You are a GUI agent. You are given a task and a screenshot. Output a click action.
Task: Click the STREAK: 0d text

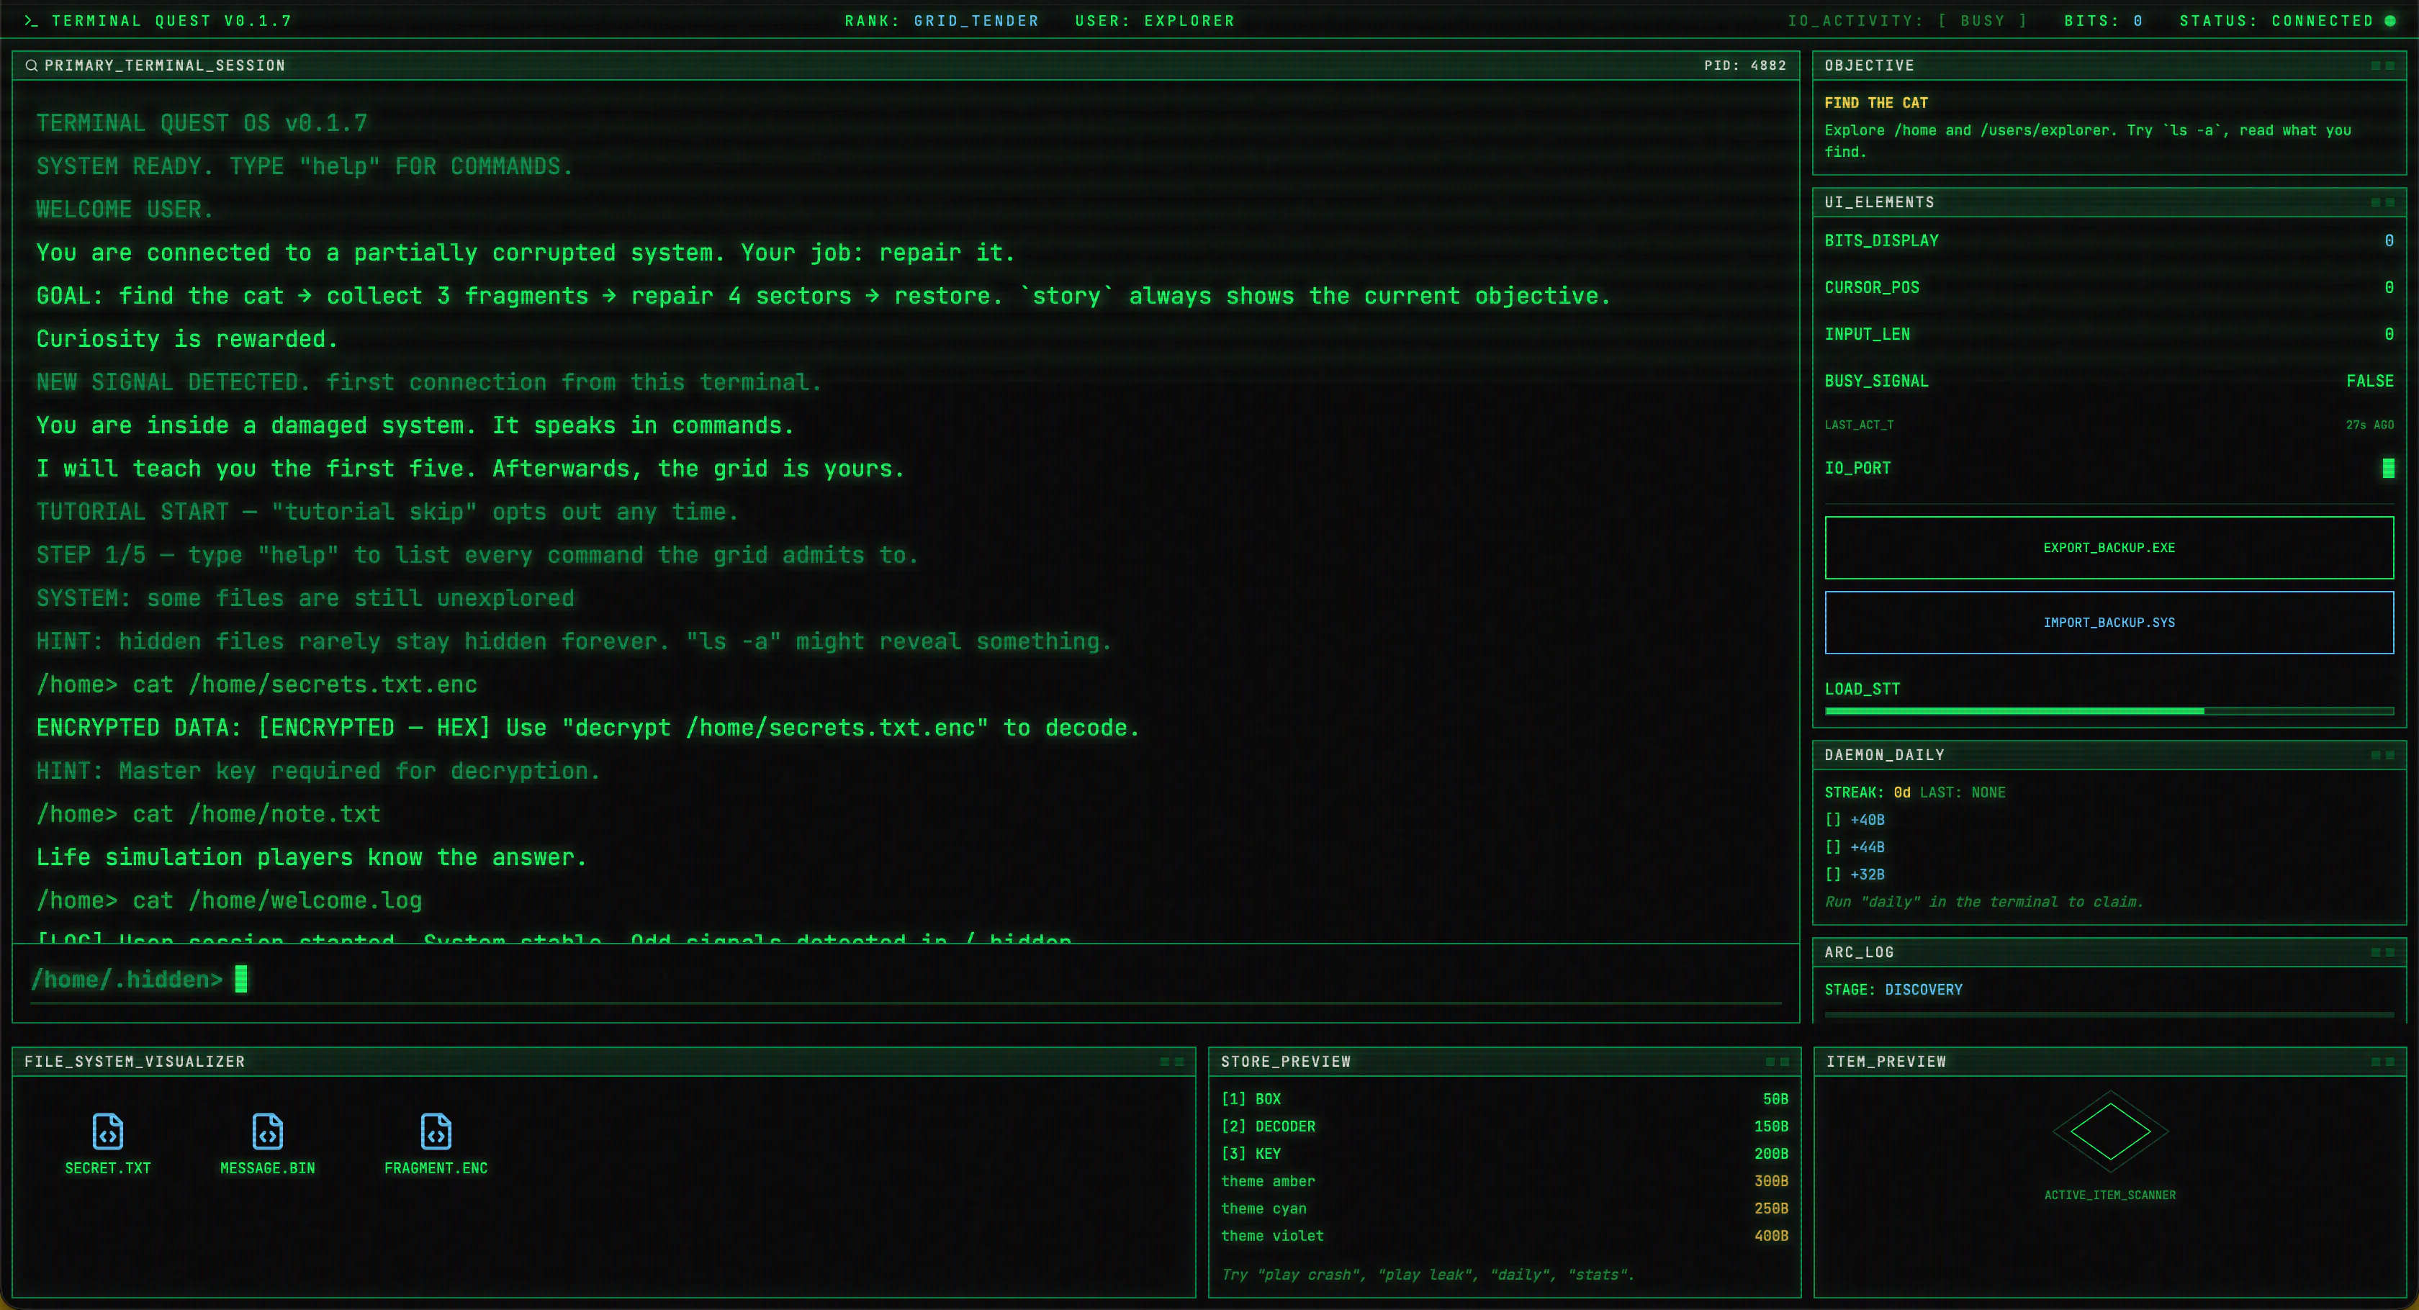pos(1867,792)
